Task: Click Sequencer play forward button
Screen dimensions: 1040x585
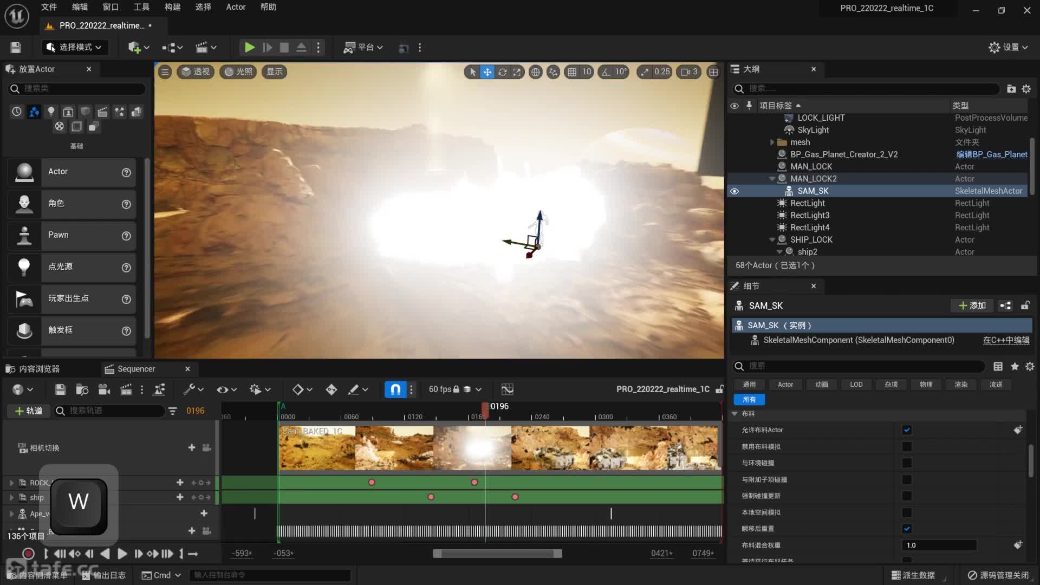Action: click(x=122, y=554)
